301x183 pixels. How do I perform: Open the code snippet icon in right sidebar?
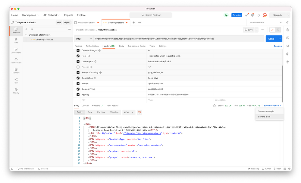tap(287, 46)
